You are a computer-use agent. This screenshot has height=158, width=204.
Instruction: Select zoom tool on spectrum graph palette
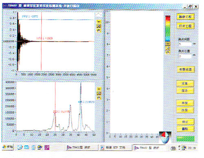click(99, 93)
